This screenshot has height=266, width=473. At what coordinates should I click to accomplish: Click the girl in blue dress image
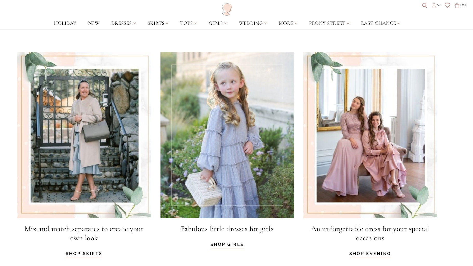[x=227, y=135]
